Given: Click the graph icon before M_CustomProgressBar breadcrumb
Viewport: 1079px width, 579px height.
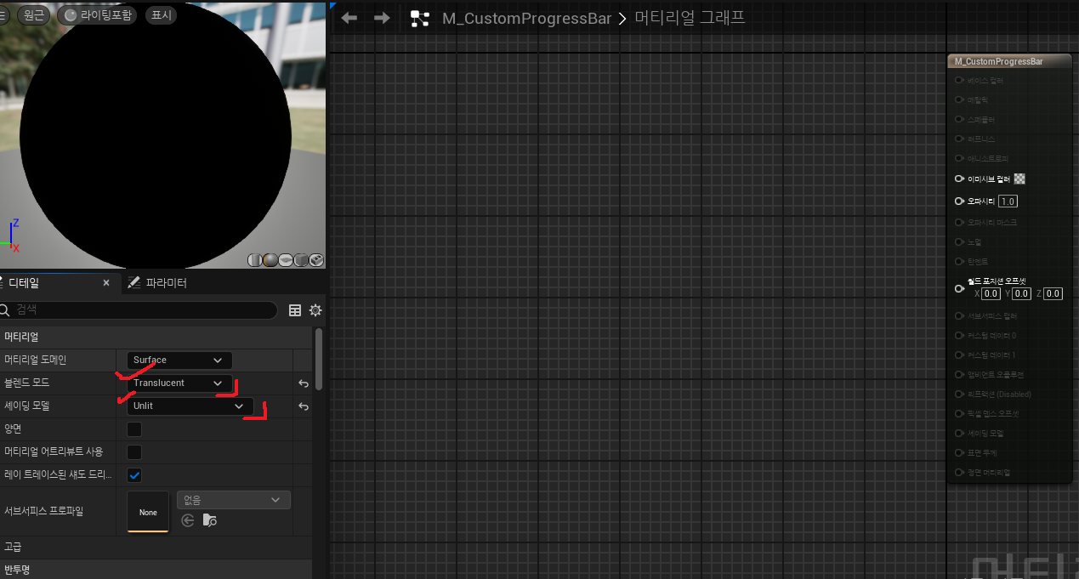Looking at the screenshot, I should click(420, 19).
